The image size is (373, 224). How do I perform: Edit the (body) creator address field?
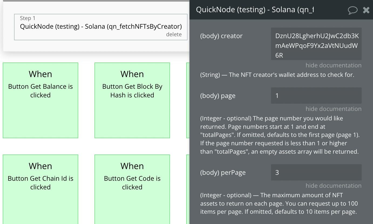click(316, 44)
